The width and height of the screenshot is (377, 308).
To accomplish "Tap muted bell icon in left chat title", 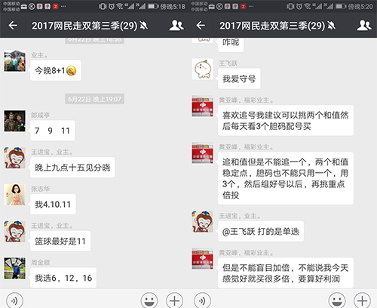I will tap(144, 26).
